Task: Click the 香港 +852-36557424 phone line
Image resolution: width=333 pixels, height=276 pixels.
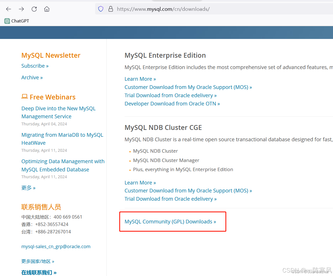Action: (x=45, y=224)
